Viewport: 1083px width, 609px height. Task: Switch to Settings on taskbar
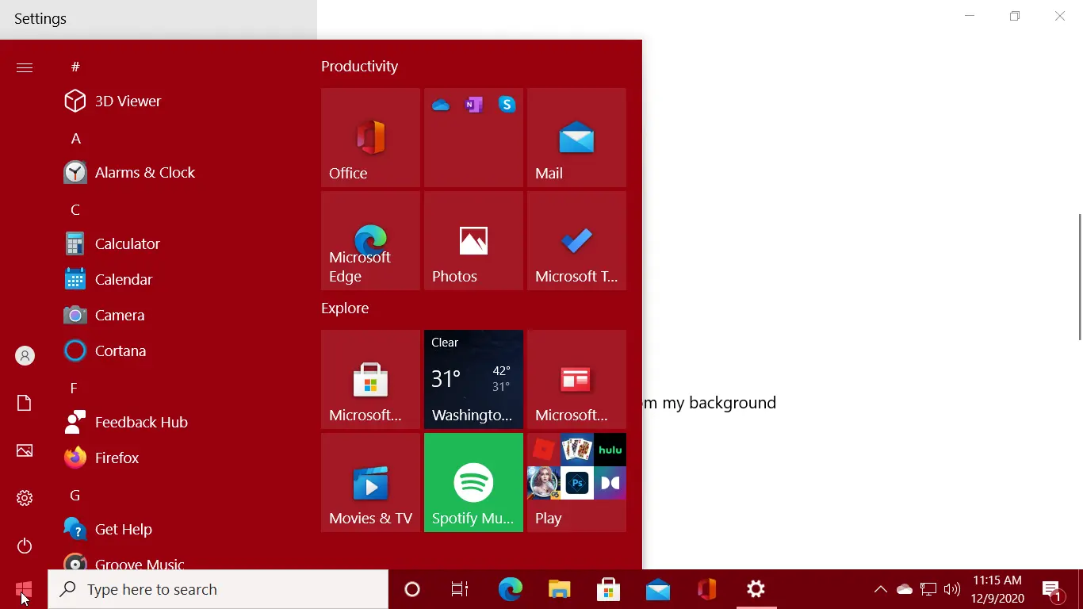756,589
